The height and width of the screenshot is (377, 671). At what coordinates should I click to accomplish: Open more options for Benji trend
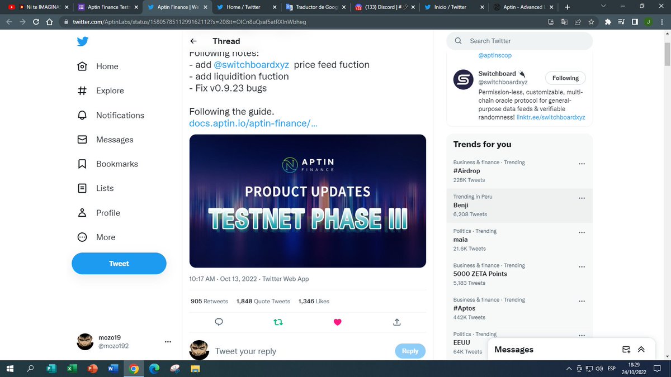582,198
